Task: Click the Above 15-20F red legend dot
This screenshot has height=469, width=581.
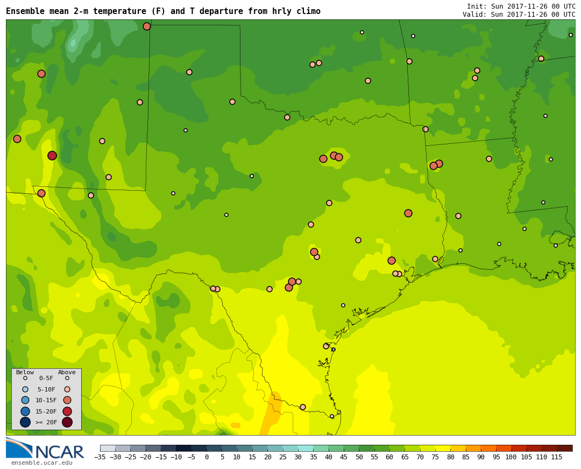Action: click(67, 411)
